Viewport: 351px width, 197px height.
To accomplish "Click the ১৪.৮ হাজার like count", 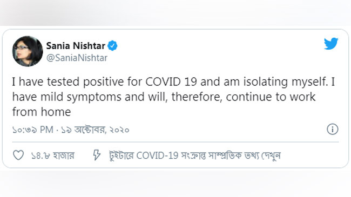I will click(x=52, y=155).
